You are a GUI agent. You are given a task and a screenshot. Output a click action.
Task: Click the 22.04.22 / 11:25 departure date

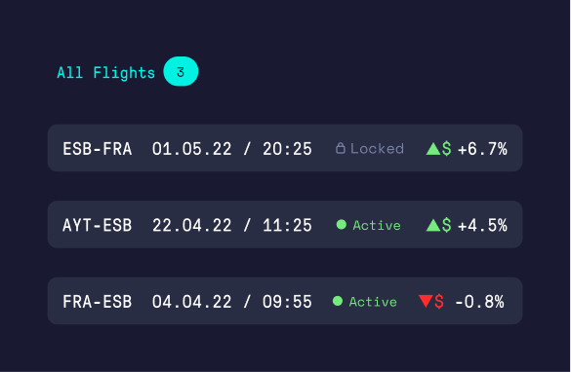tap(232, 225)
